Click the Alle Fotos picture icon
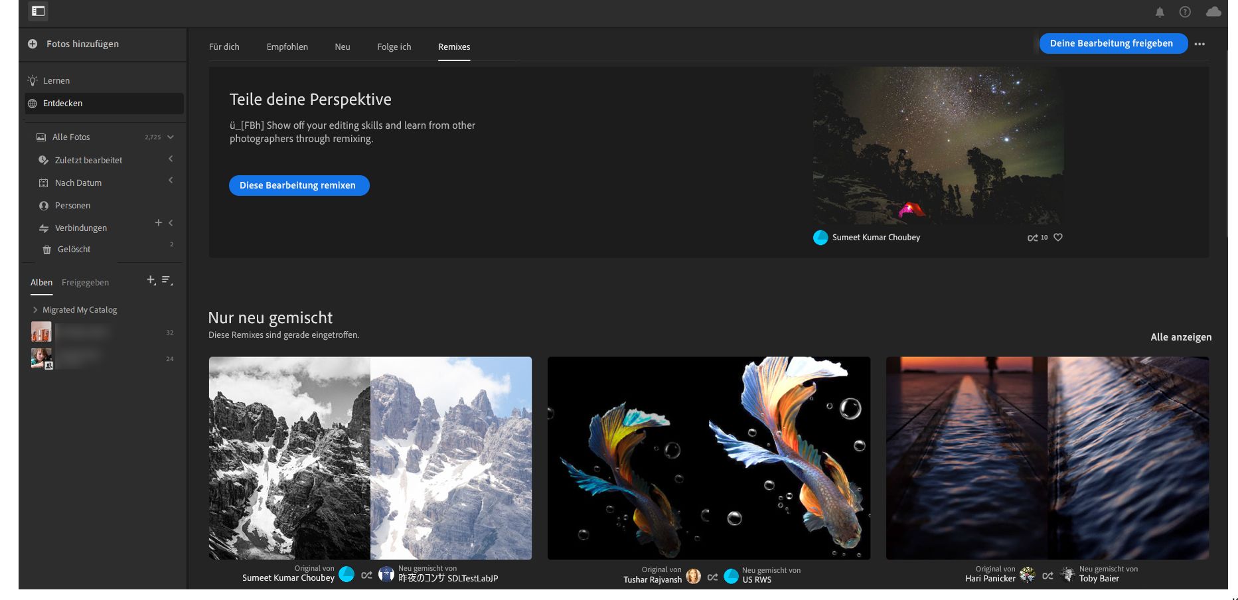 coord(41,137)
